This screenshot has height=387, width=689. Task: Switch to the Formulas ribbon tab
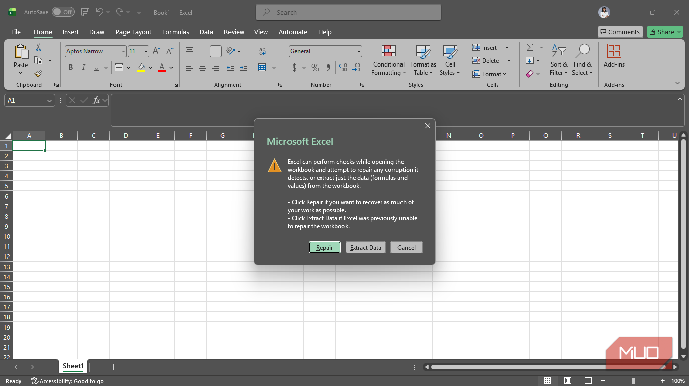tap(176, 32)
